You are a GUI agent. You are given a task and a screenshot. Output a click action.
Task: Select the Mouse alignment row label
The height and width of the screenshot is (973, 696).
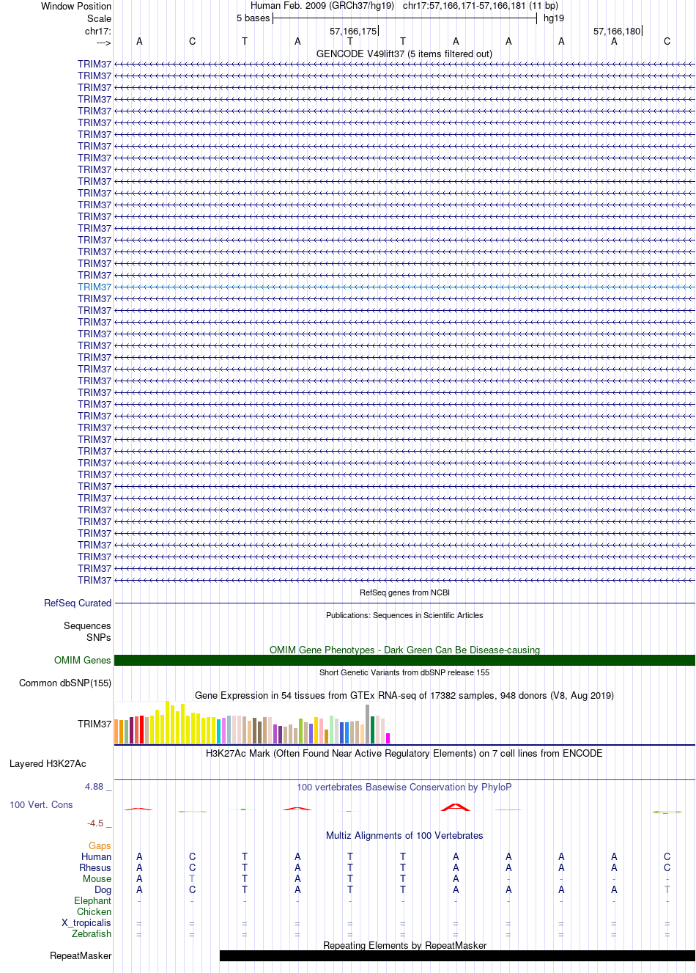tap(97, 878)
